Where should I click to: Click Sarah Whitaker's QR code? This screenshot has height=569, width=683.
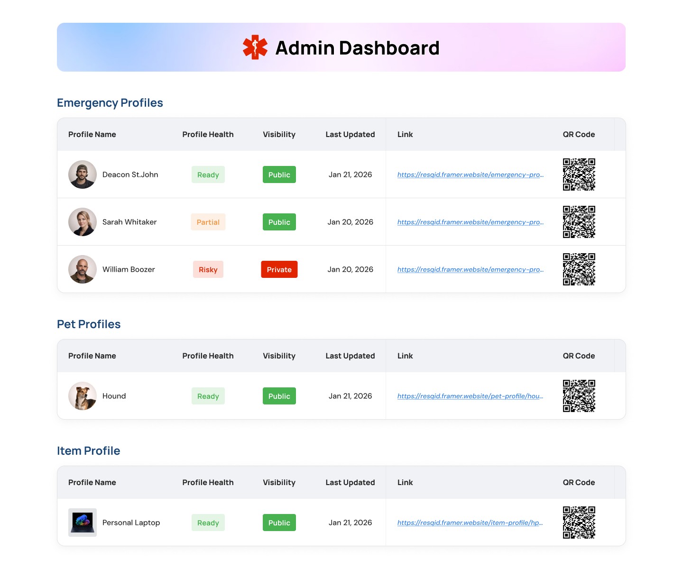(x=579, y=221)
